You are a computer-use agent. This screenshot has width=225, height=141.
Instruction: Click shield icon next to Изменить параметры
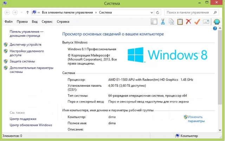click(x=186, y=117)
